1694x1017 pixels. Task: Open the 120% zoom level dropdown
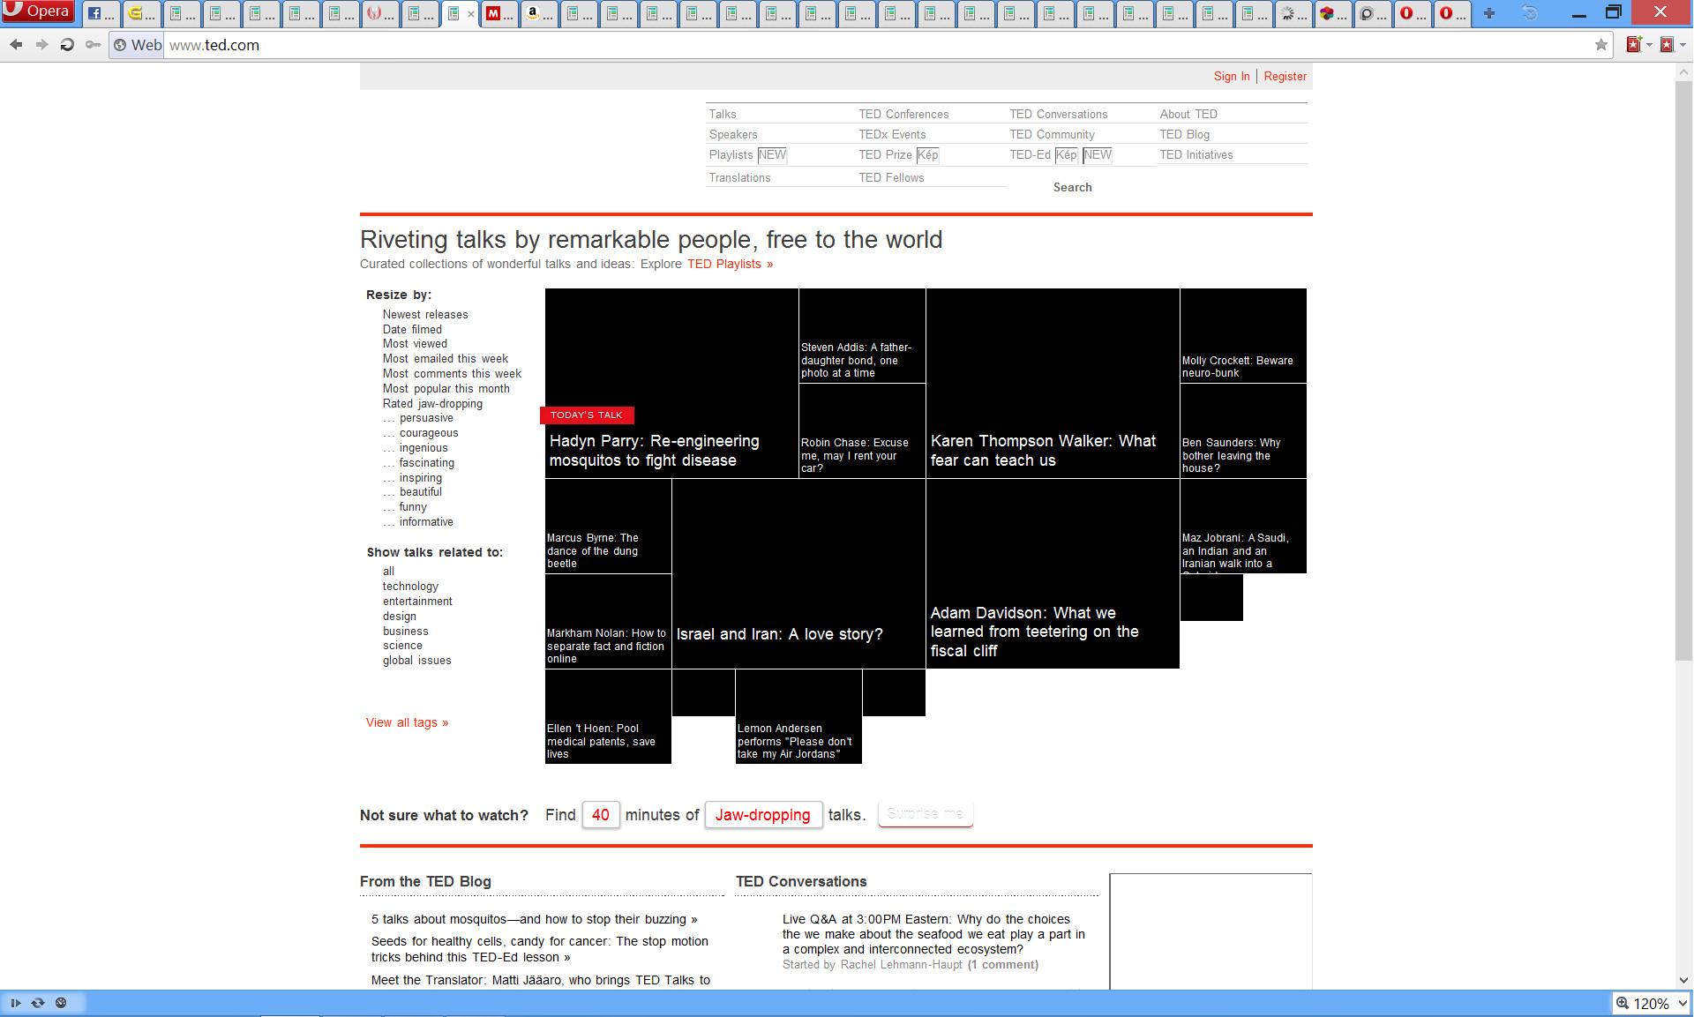(x=1652, y=1004)
